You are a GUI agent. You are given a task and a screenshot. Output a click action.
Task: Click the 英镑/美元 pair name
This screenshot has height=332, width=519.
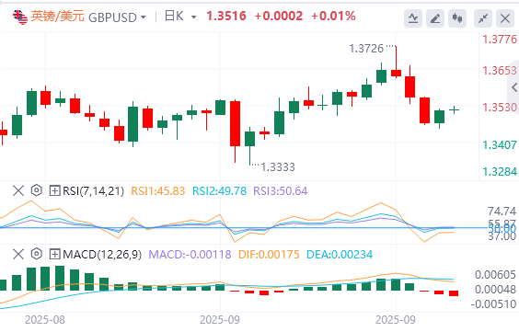coord(58,17)
